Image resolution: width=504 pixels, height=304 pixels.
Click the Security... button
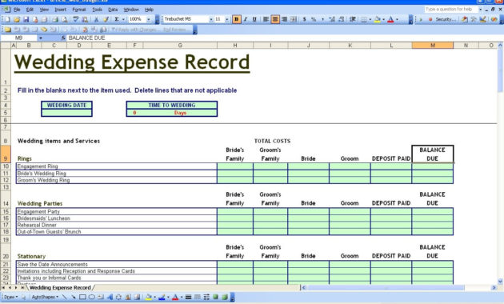click(446, 20)
